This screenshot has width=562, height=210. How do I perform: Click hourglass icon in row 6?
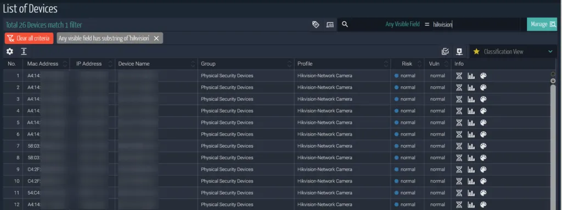(x=459, y=135)
